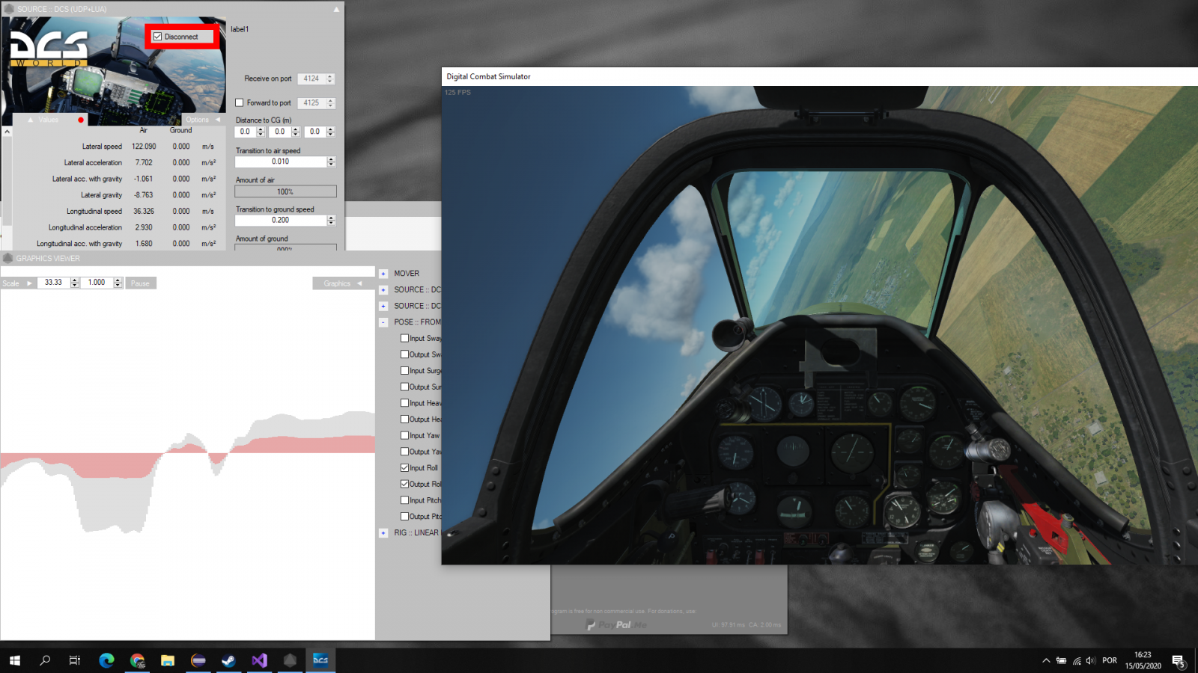The height and width of the screenshot is (673, 1198).
Task: Click the POR language indicator
Action: click(x=1110, y=660)
